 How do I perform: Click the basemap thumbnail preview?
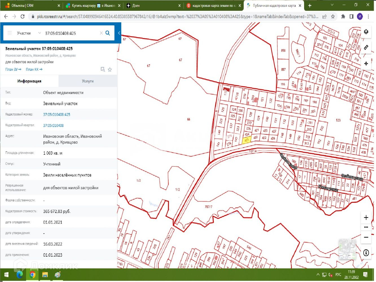(347, 249)
